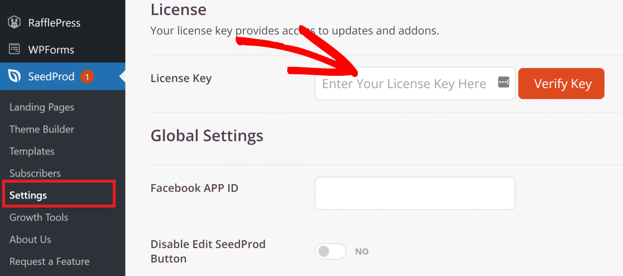This screenshot has height=276, width=623.
Task: Open Settings submenu item
Action: 28,195
